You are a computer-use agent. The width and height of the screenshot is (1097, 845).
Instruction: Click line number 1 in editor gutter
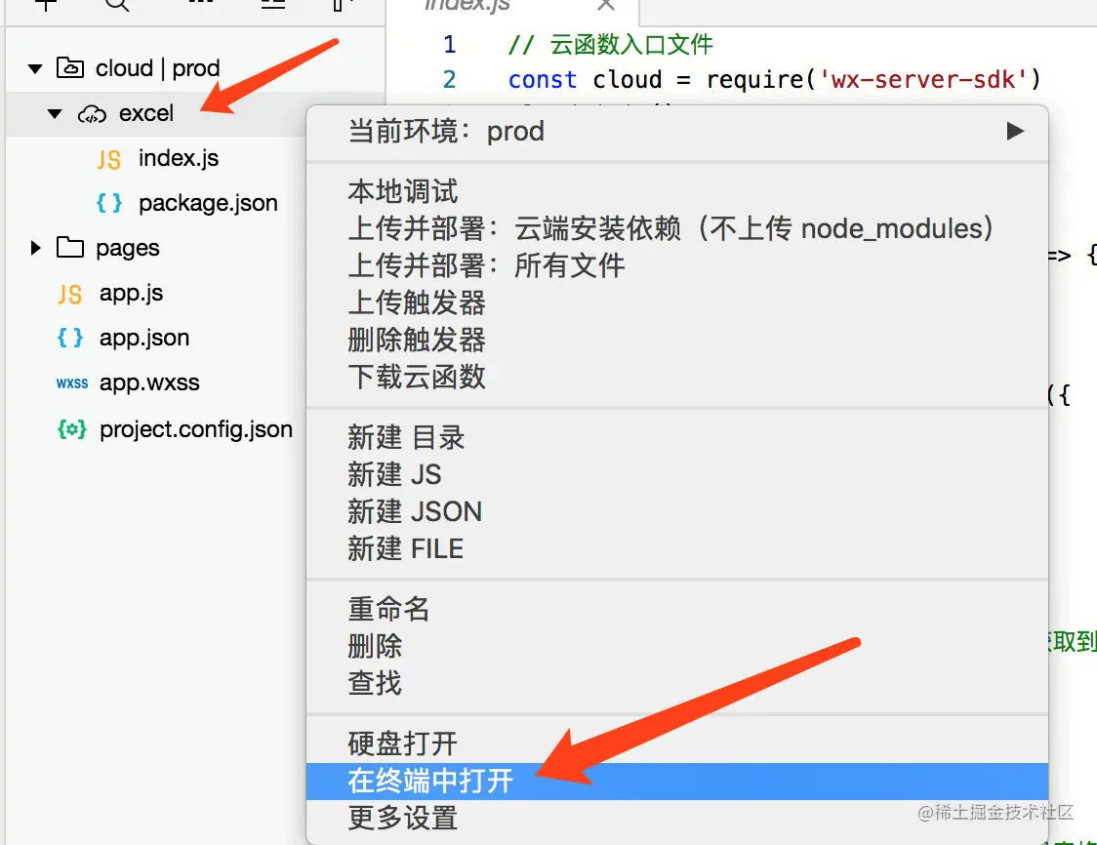coord(450,45)
